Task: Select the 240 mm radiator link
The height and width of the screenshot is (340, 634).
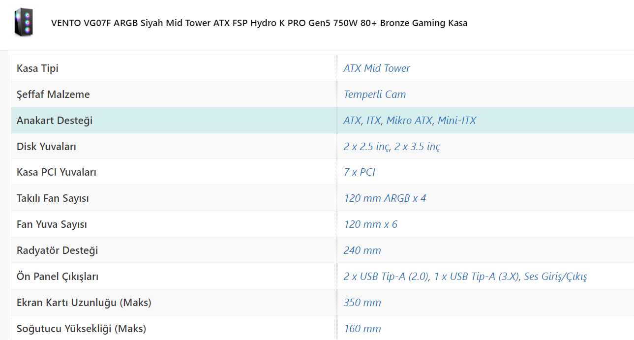Action: click(x=362, y=251)
